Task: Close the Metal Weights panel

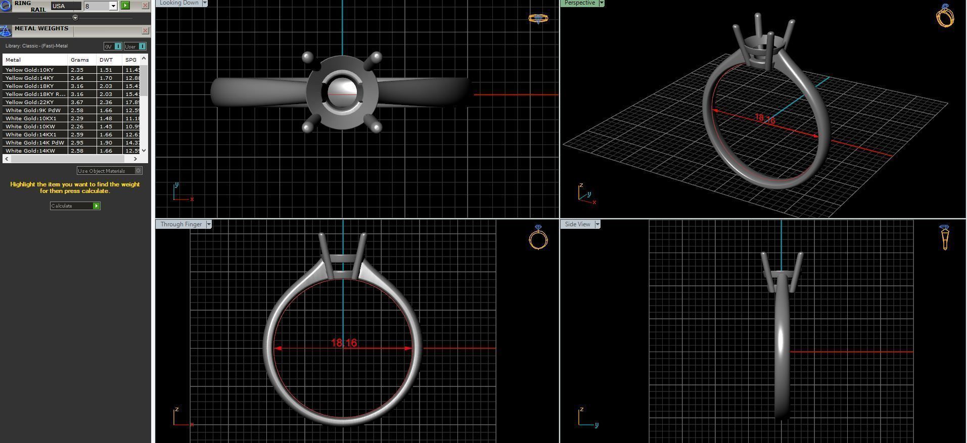Action: 145,31
